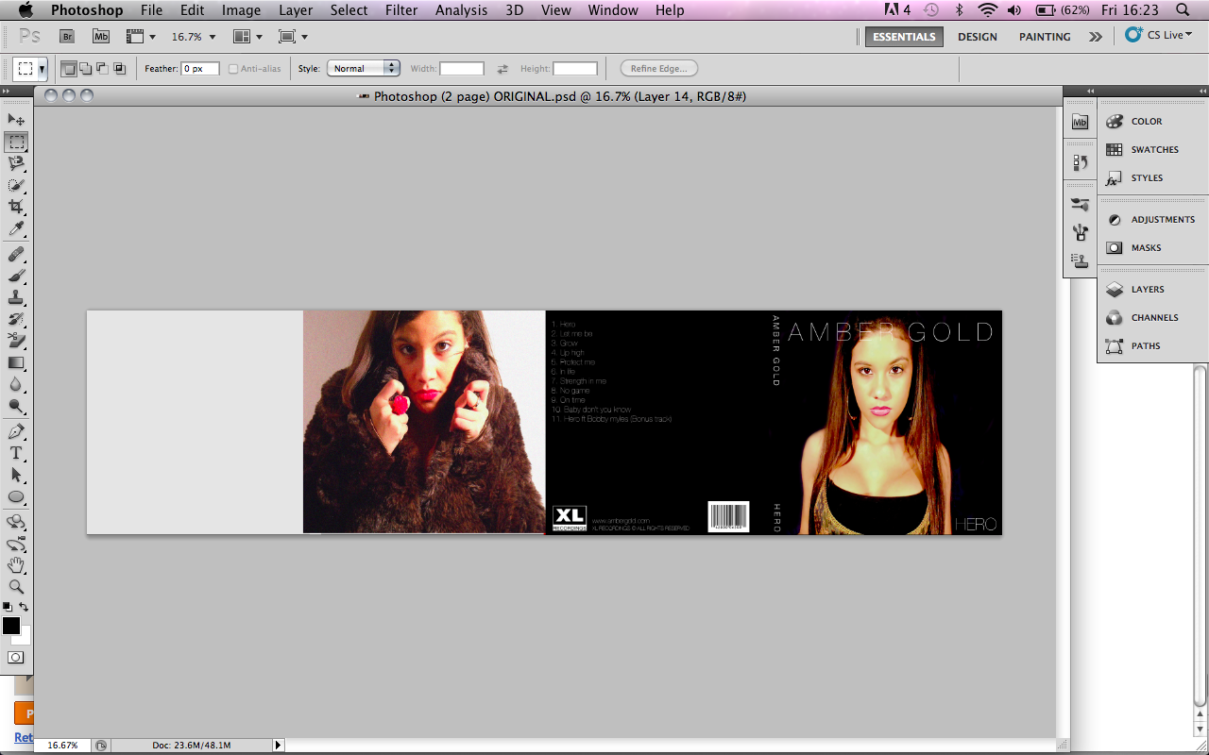
Task: Launch Bridge from the Br icon
Action: [67, 36]
